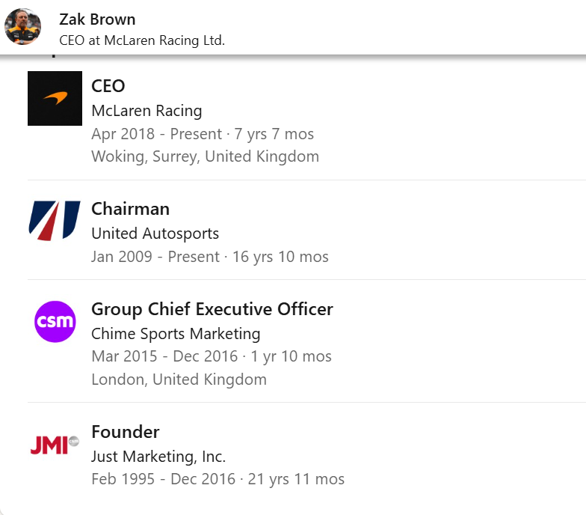The image size is (586, 515).
Task: Visit the McLaren Racing company link
Action: click(x=146, y=111)
